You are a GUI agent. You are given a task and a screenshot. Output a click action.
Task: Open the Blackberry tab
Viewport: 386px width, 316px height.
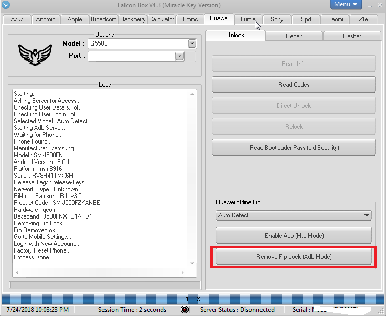click(132, 19)
